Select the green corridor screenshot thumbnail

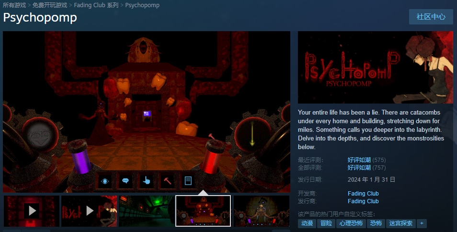tap(147, 211)
